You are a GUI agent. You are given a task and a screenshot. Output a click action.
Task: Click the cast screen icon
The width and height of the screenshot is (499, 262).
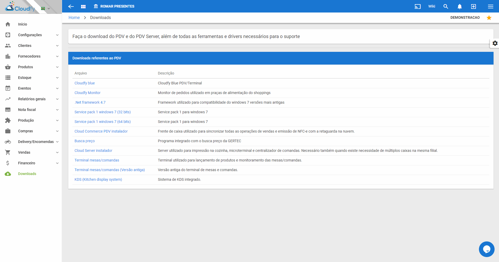418,7
